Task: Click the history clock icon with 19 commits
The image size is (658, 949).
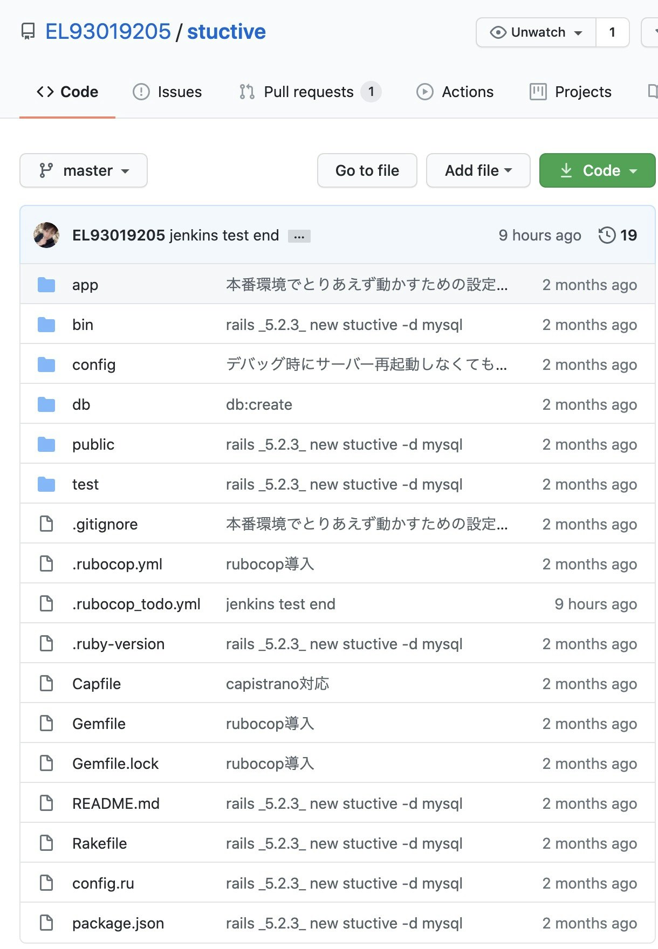Action: click(x=618, y=235)
